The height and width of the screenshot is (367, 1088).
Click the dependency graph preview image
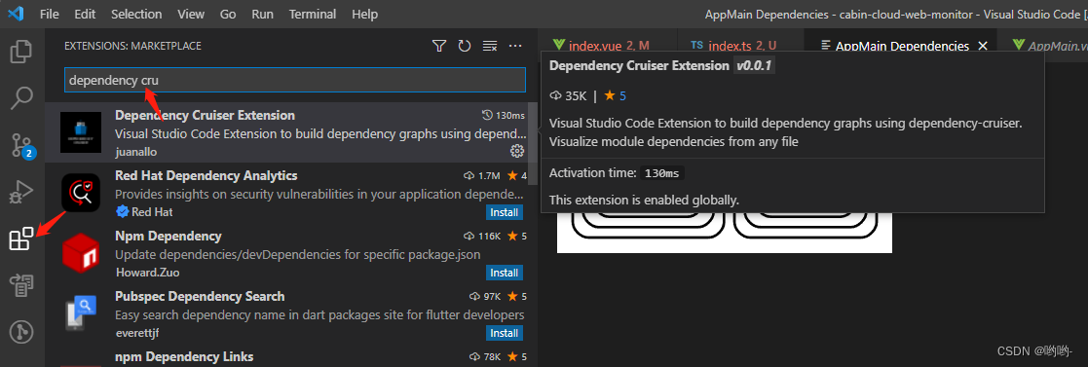click(x=724, y=233)
